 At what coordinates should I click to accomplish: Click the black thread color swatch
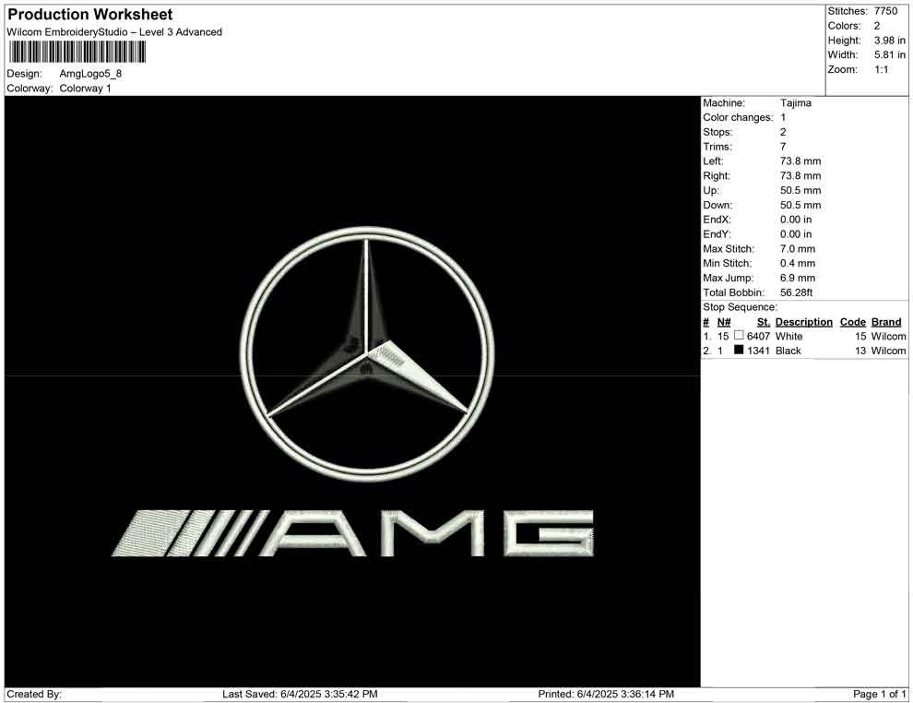[739, 350]
